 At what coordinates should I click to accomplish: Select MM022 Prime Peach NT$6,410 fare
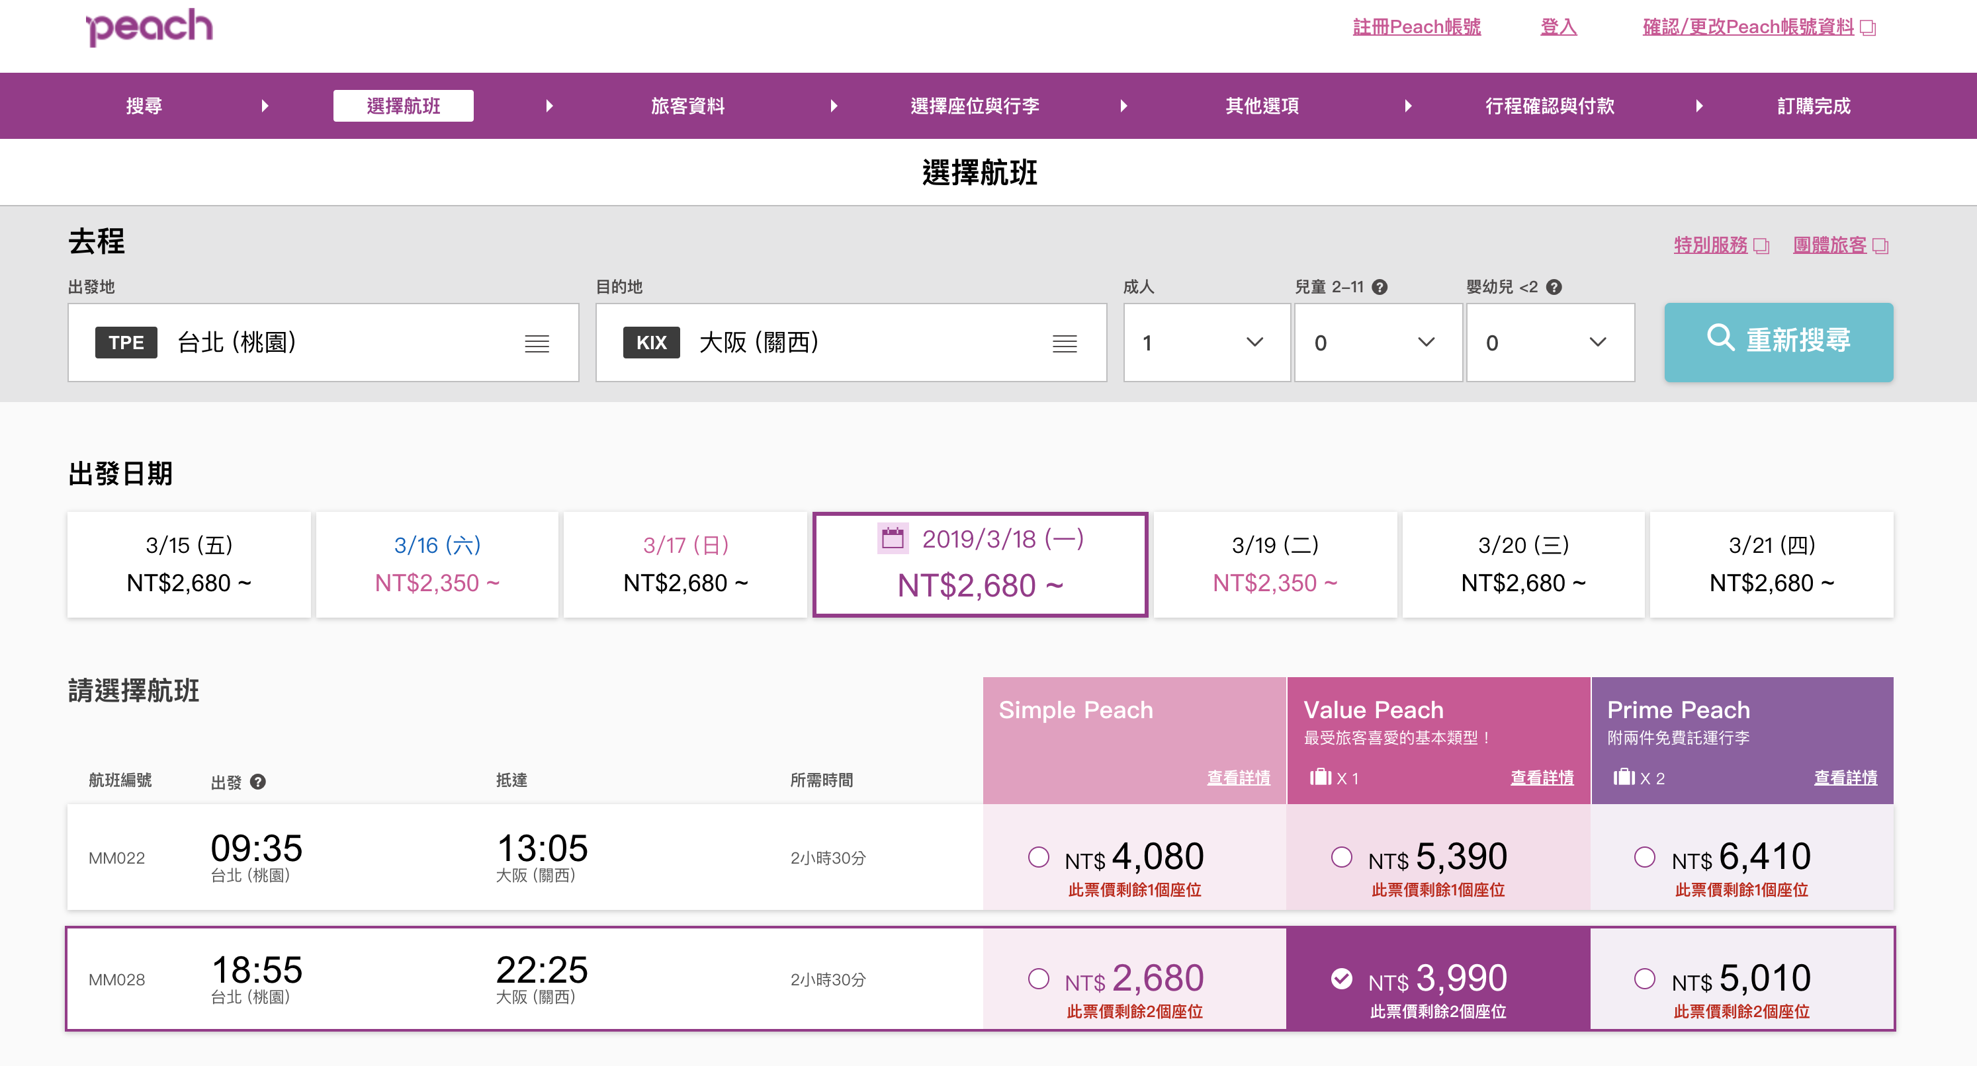click(1645, 858)
